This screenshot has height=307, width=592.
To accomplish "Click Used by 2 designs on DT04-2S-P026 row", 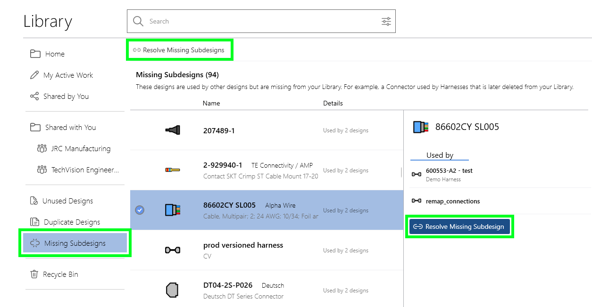I will click(x=346, y=291).
